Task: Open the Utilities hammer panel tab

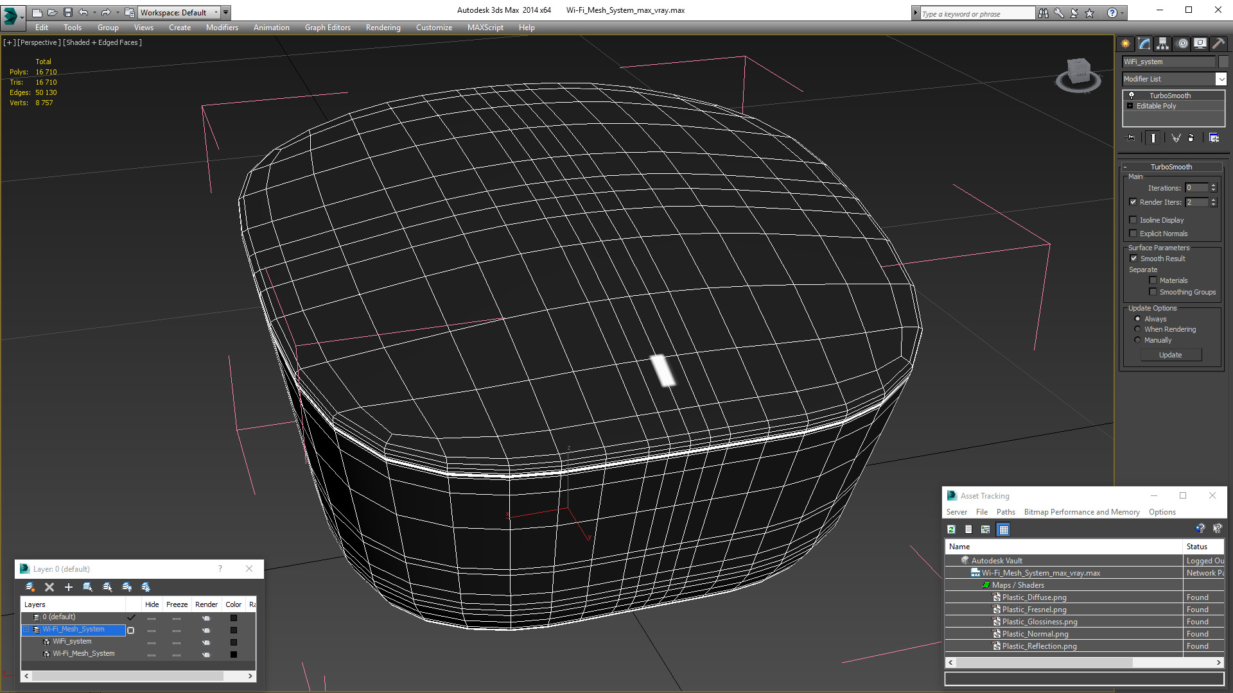Action: click(1218, 44)
